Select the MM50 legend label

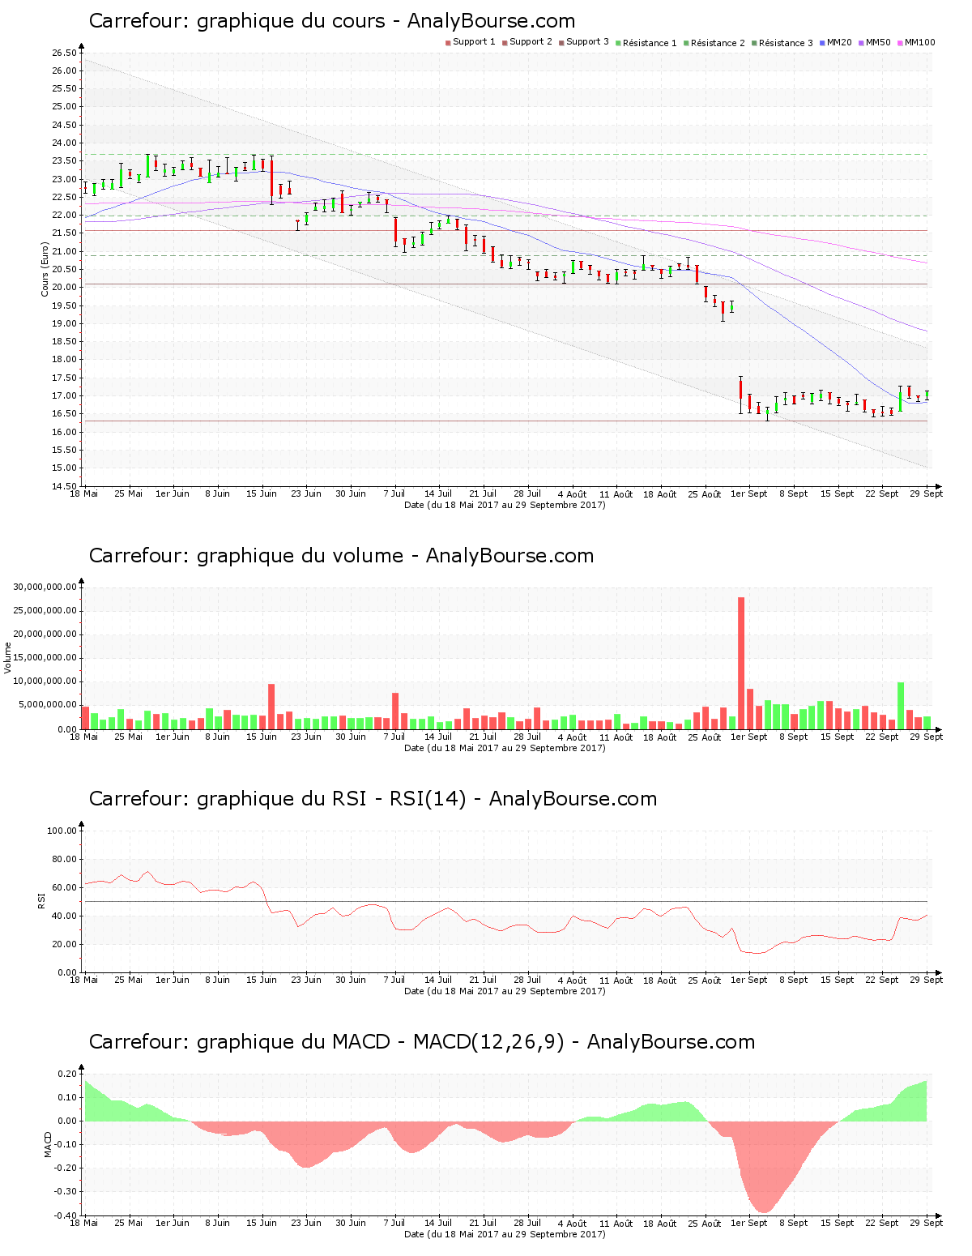(x=878, y=42)
